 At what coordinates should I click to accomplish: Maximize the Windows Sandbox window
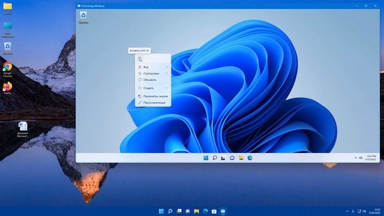(366, 6)
